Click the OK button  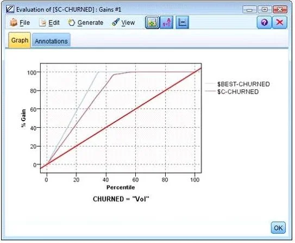(x=278, y=228)
